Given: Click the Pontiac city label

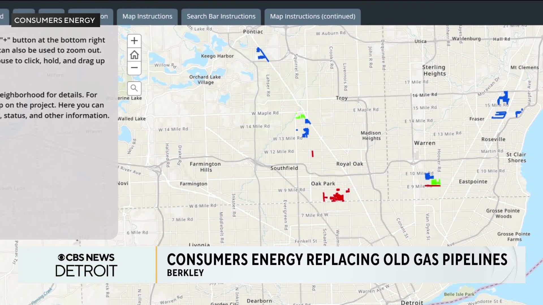Looking at the screenshot, I should pos(253,32).
